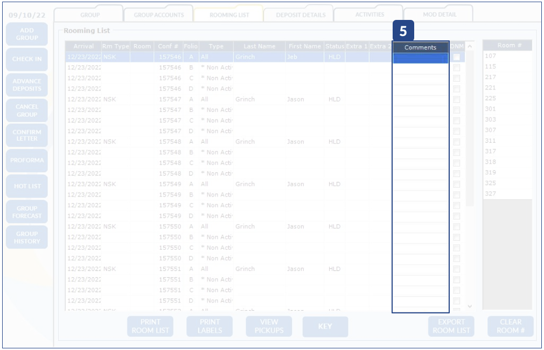Open the CHECK IN function
This screenshot has width=544, height=350.
27,59
